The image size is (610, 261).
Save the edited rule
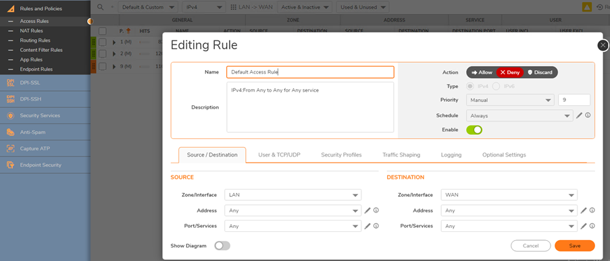(x=575, y=246)
